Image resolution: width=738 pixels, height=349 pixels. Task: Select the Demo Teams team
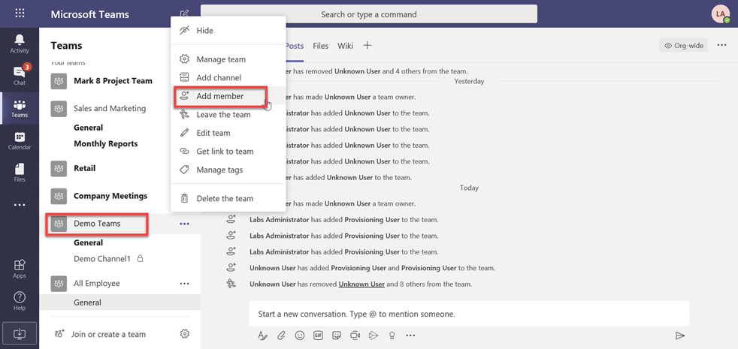pyautogui.click(x=97, y=224)
